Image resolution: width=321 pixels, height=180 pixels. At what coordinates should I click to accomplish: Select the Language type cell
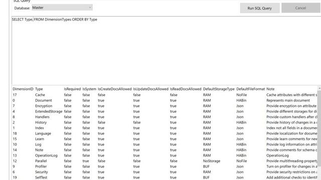43,133
